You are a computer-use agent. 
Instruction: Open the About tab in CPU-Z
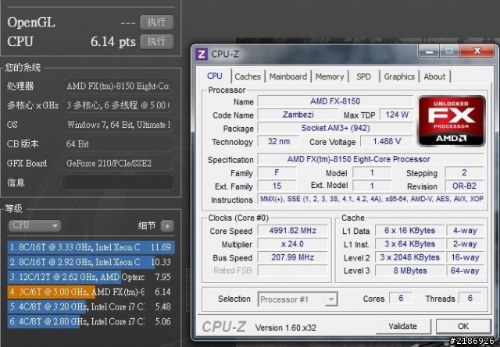(434, 76)
